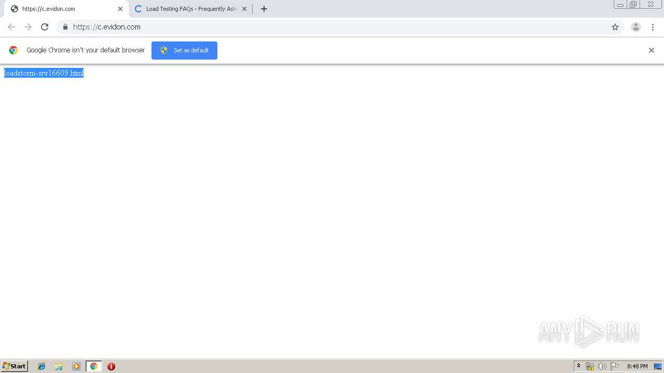
Task: Close the c.evidon.com tab
Action: (120, 9)
